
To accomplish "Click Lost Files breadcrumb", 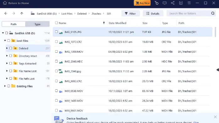I will point(67,14).
